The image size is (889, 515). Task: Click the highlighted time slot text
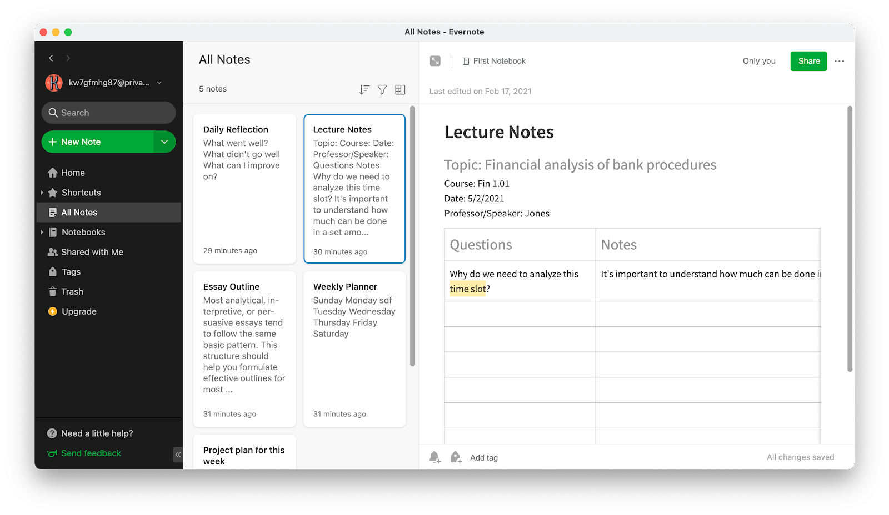click(467, 289)
